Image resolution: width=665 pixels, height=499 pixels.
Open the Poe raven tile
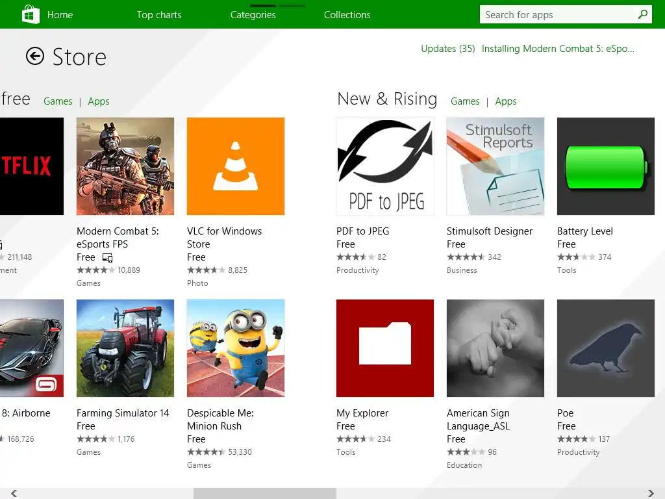coord(606,348)
